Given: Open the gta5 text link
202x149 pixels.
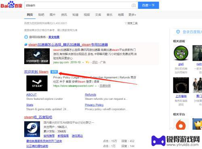Looking at the screenshot, I should click(x=181, y=64).
